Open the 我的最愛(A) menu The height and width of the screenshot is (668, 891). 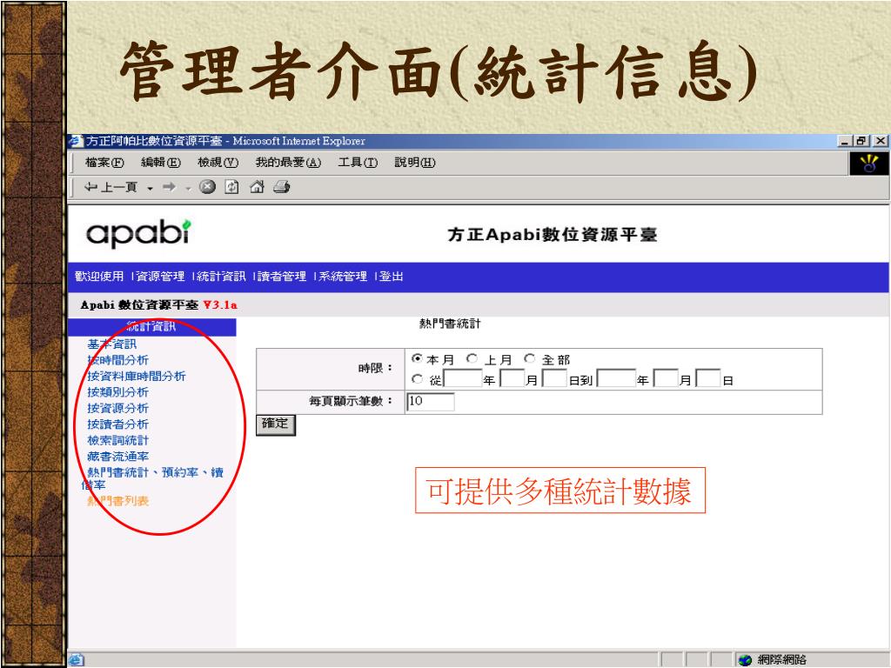288,163
